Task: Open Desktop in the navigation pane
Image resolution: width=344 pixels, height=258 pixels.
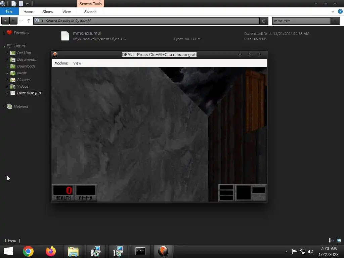Action: point(24,53)
